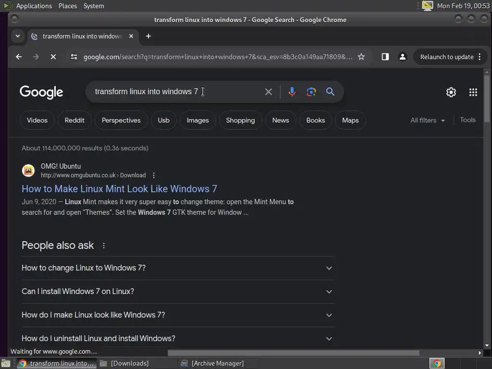Clear the Google search box text

(269, 92)
